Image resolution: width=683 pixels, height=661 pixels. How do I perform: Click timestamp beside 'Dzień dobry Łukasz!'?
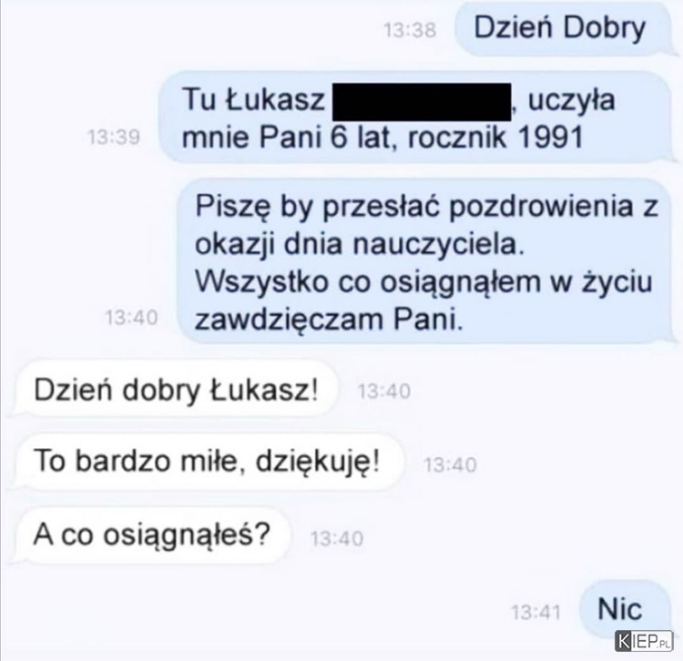pyautogui.click(x=384, y=392)
